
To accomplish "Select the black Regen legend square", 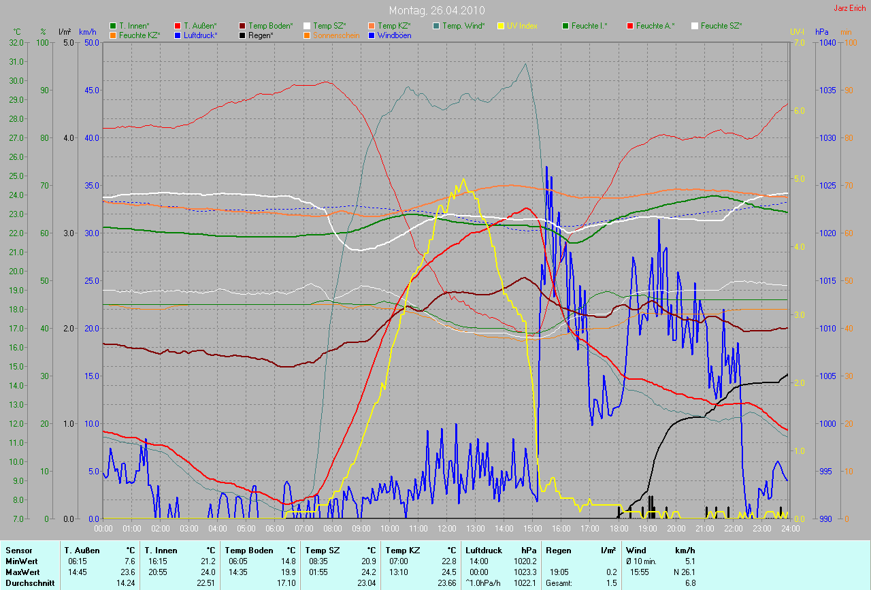I will [242, 35].
